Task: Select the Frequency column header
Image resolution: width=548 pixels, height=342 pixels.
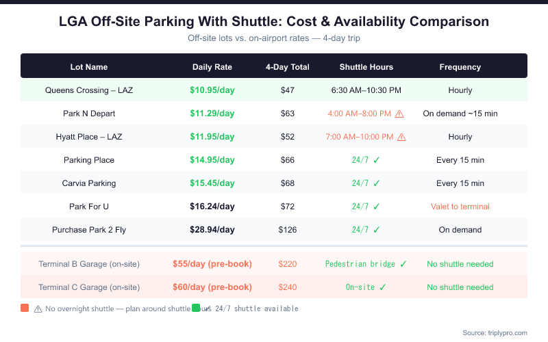Action: 460,67
